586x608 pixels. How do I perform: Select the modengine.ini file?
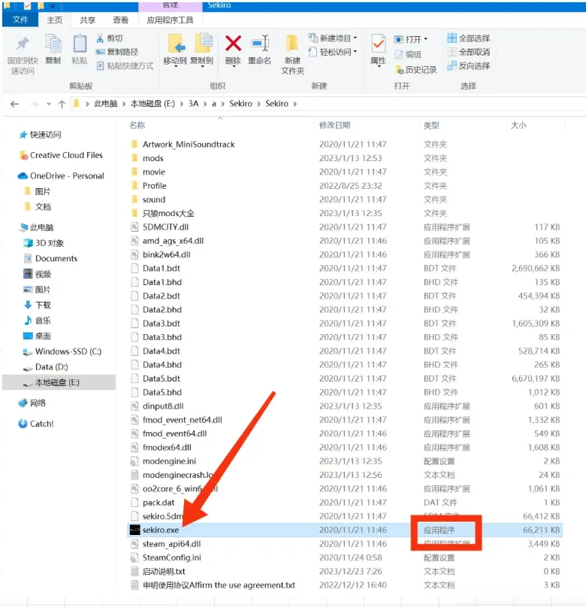[169, 461]
